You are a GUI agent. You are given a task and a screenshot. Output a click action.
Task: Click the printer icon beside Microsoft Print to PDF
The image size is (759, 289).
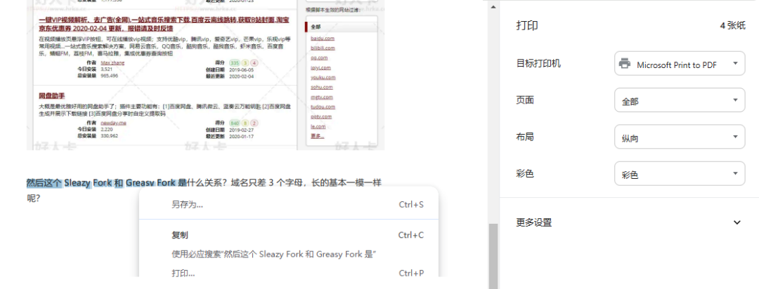coord(625,64)
